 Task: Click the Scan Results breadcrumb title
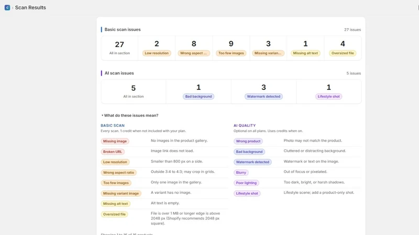30,8
